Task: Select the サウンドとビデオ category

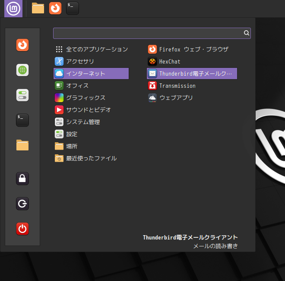Action: coord(91,110)
